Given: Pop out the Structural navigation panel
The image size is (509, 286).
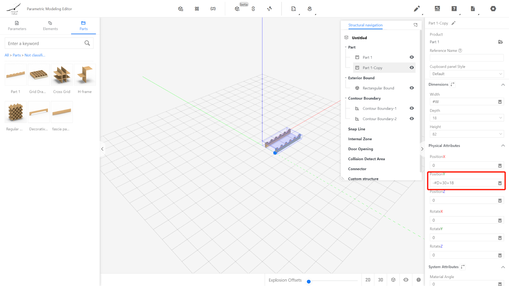Looking at the screenshot, I should click(415, 25).
